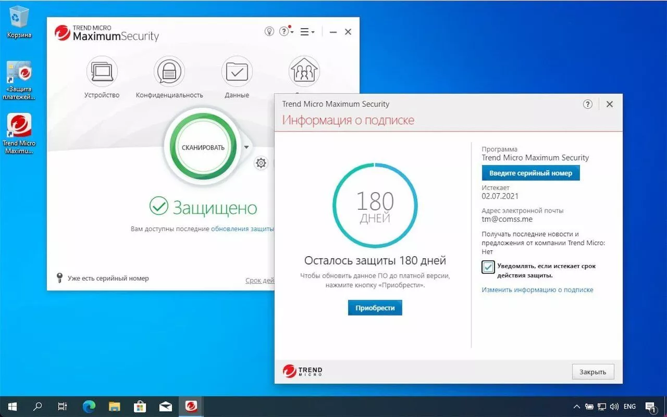Open Изменить информацию о подписке link
This screenshot has width=667, height=417.
point(537,289)
